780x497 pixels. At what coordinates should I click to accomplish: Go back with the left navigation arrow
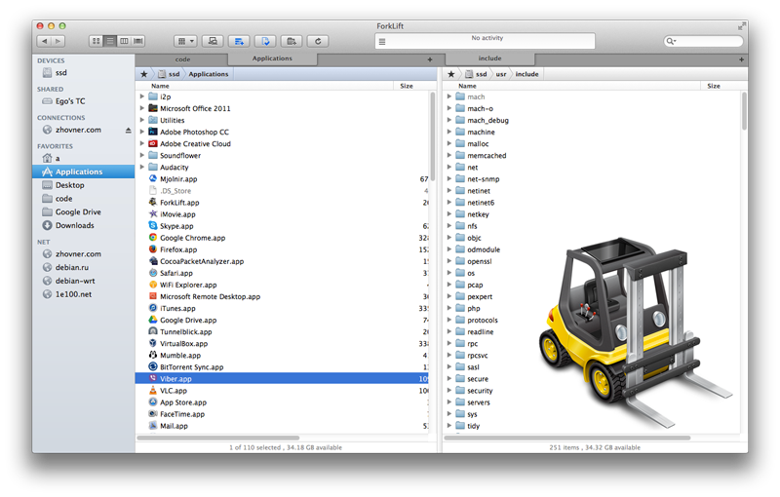tap(45, 41)
